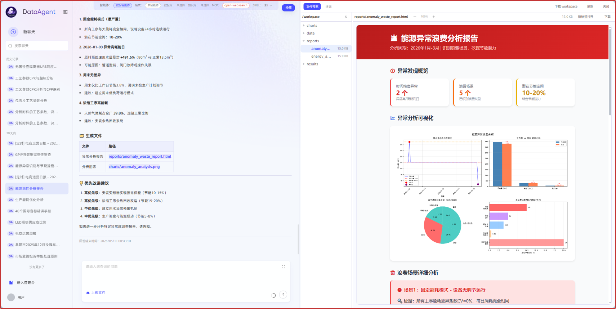This screenshot has height=309, width=616.
Task: Click the anomaly analysis chart image
Action: [x=482, y=193]
